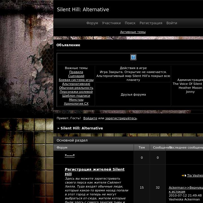Click the Тем column header
This screenshot has width=203, height=203.
point(142,147)
